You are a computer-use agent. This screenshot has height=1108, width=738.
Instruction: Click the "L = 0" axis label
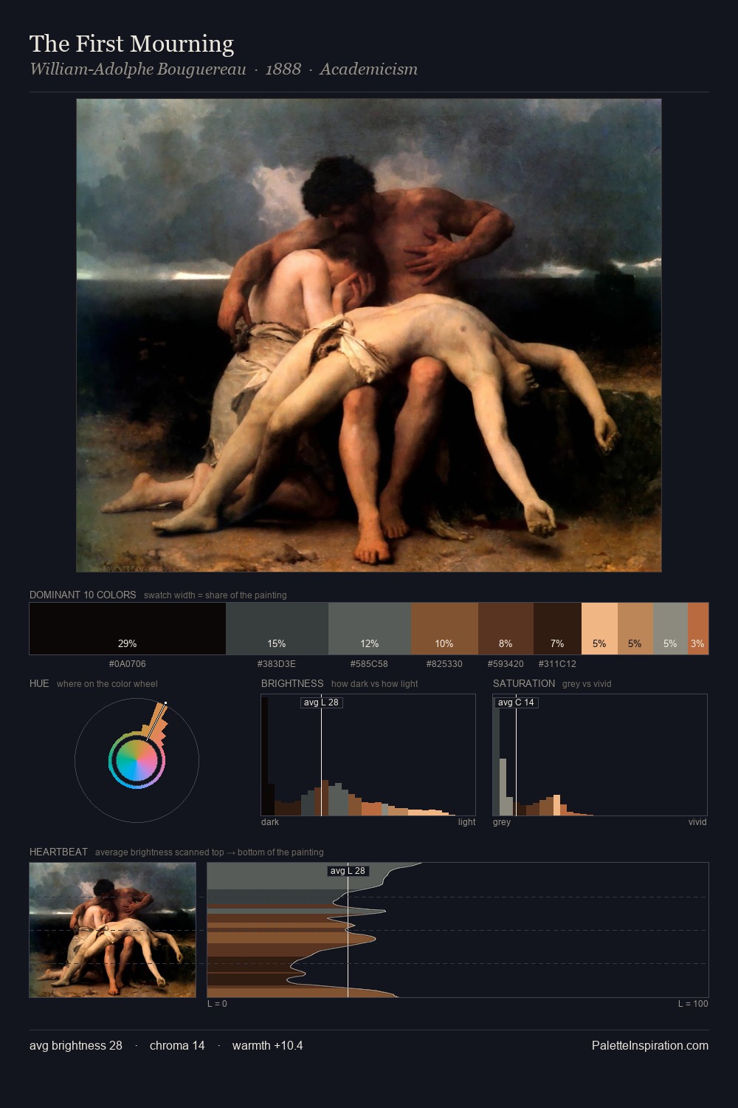pyautogui.click(x=217, y=1004)
